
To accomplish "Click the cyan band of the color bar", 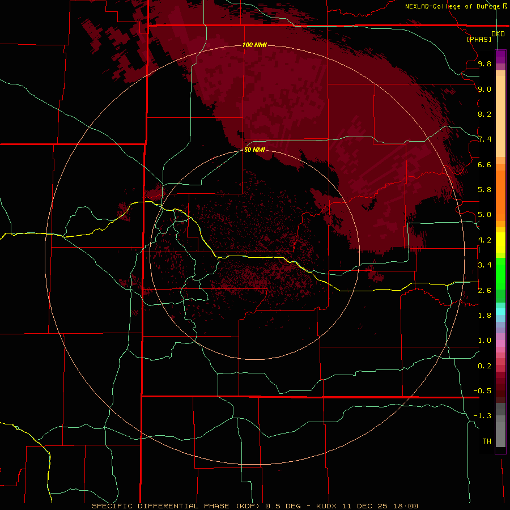I will point(500,312).
